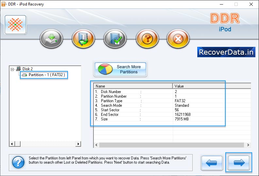This screenshot has height=176, width=259.
Task: Click right arrow of tree panel scrollbar
Action: 78,144
